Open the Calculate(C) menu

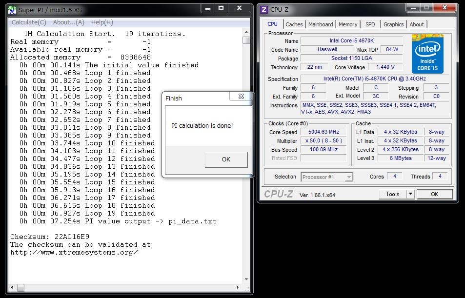click(29, 22)
